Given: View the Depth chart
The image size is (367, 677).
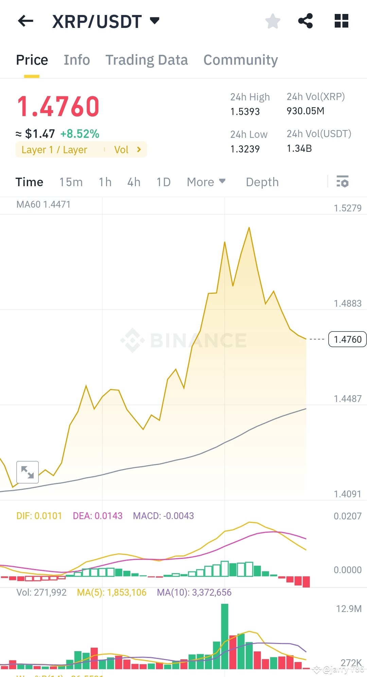Looking at the screenshot, I should pyautogui.click(x=262, y=182).
